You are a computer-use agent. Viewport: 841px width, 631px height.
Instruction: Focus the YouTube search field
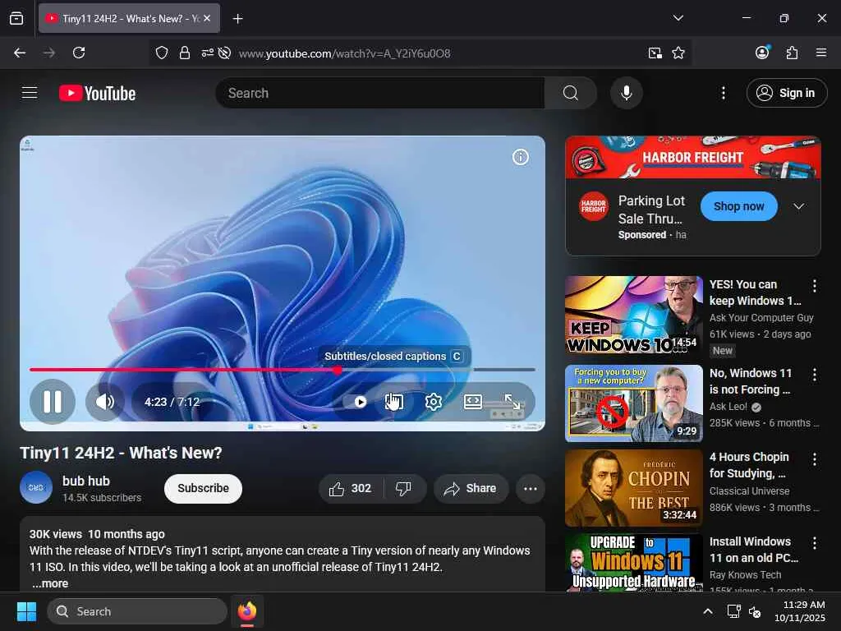[x=379, y=93]
